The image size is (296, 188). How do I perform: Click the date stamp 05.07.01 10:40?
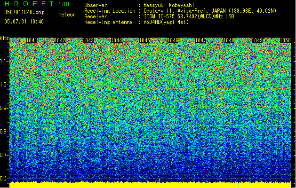pyautogui.click(x=24, y=22)
